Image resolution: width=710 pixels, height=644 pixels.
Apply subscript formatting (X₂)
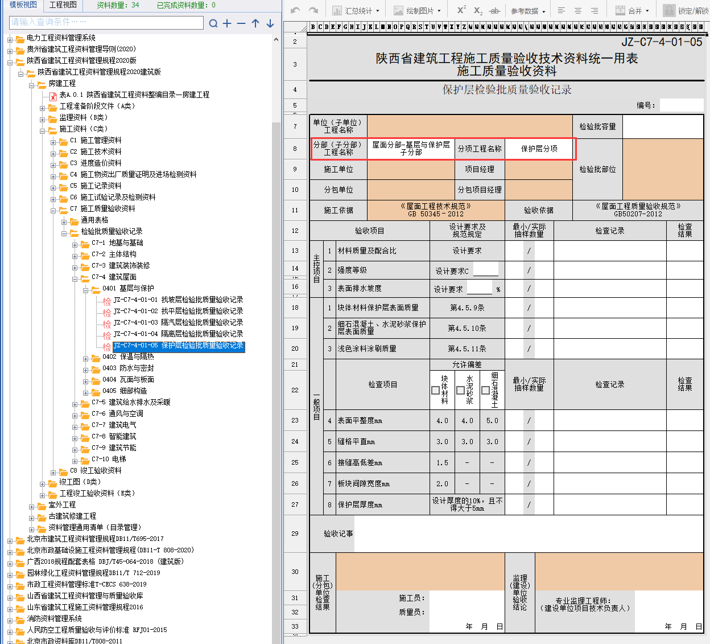(x=478, y=10)
